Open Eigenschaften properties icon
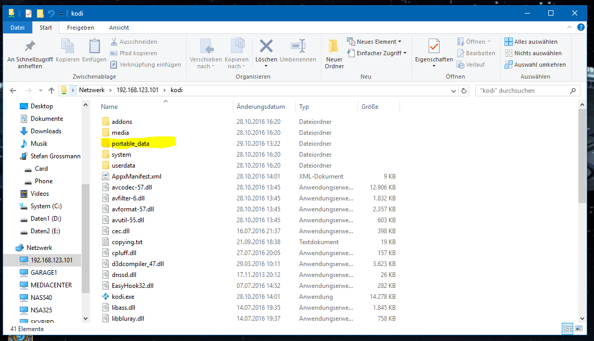 point(434,47)
